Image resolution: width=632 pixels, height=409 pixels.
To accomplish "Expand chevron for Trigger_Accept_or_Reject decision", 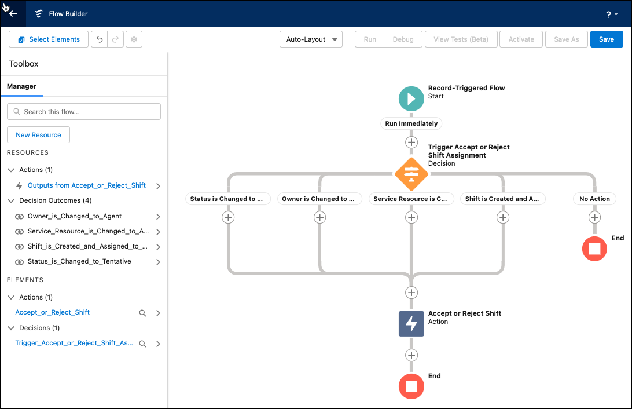I will tap(158, 344).
